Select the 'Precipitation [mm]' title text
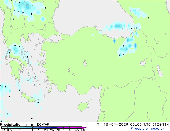Screen dimensions: 170x131 17,125
